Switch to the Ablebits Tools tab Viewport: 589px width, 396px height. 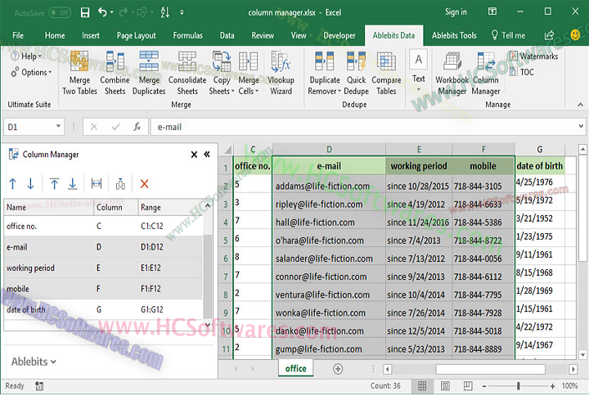pos(454,36)
